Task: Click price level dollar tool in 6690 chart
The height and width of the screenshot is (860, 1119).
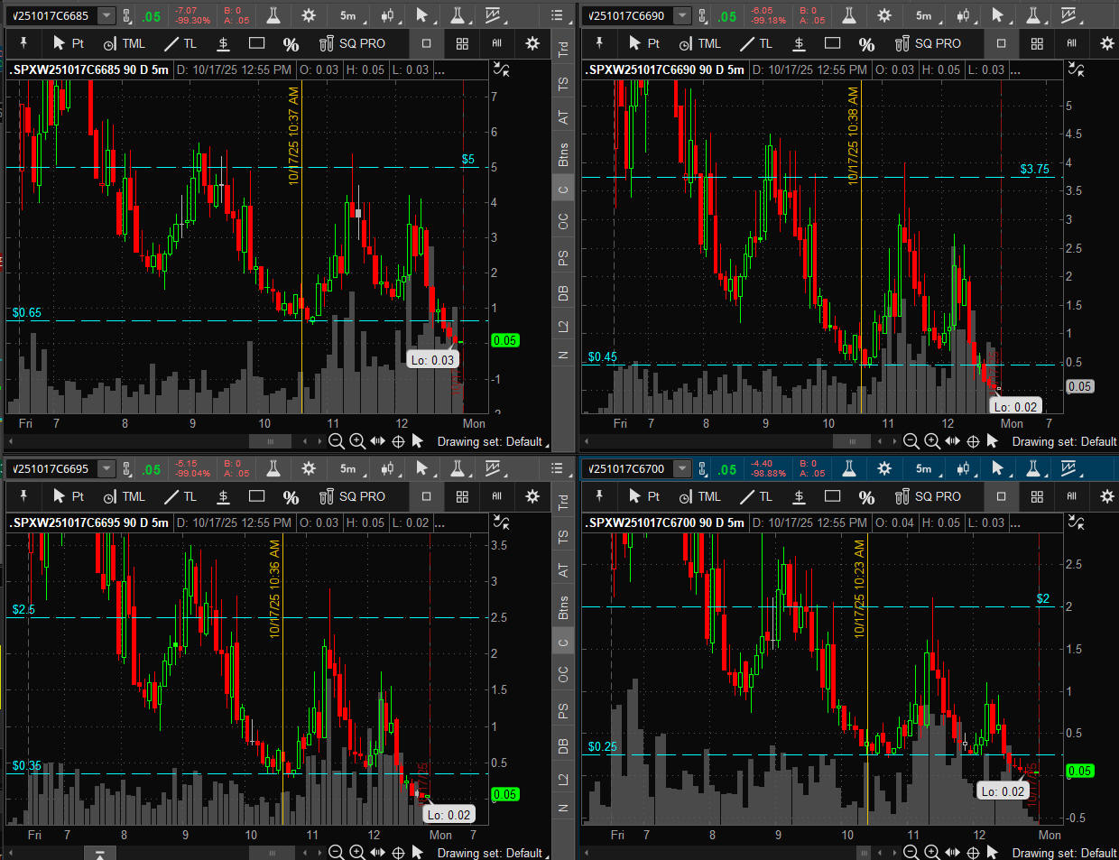Action: coord(799,43)
